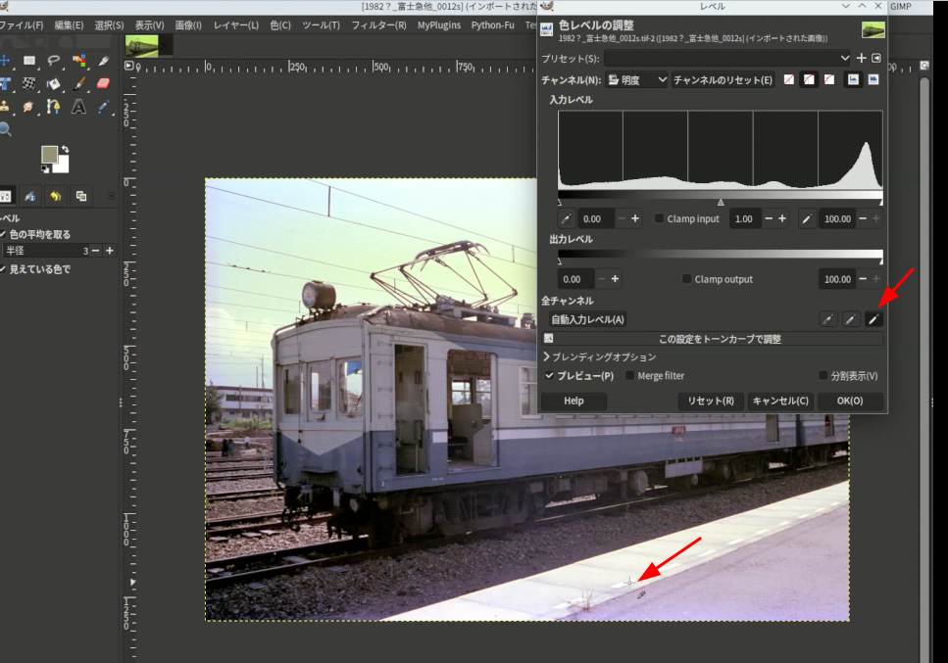The image size is (948, 663).
Task: Select the Text tool
Action: tap(78, 107)
